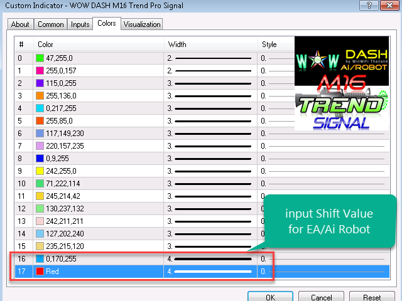Click the lavender swatch 220,157,235
Image resolution: width=402 pixels, height=301 pixels.
[40, 146]
